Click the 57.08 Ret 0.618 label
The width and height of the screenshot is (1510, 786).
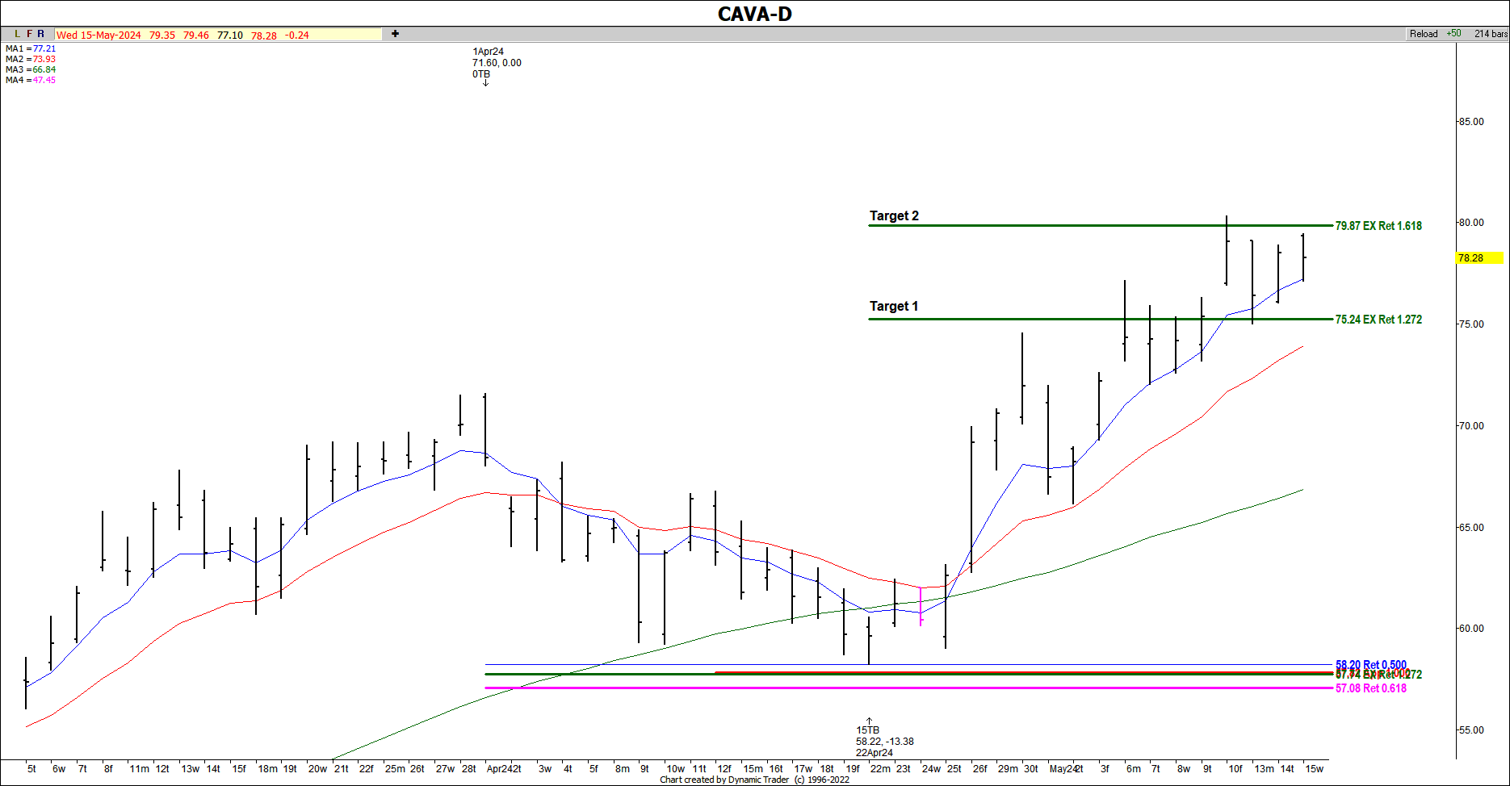click(1371, 688)
